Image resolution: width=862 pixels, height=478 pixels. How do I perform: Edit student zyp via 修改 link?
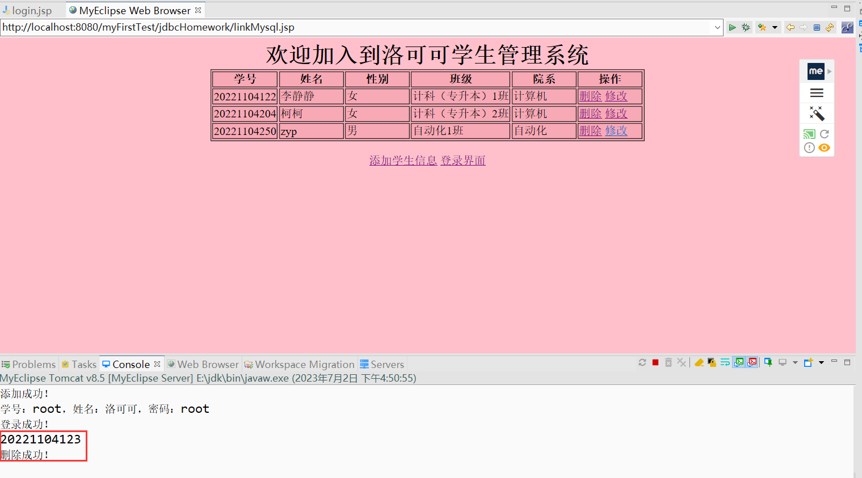[616, 130]
